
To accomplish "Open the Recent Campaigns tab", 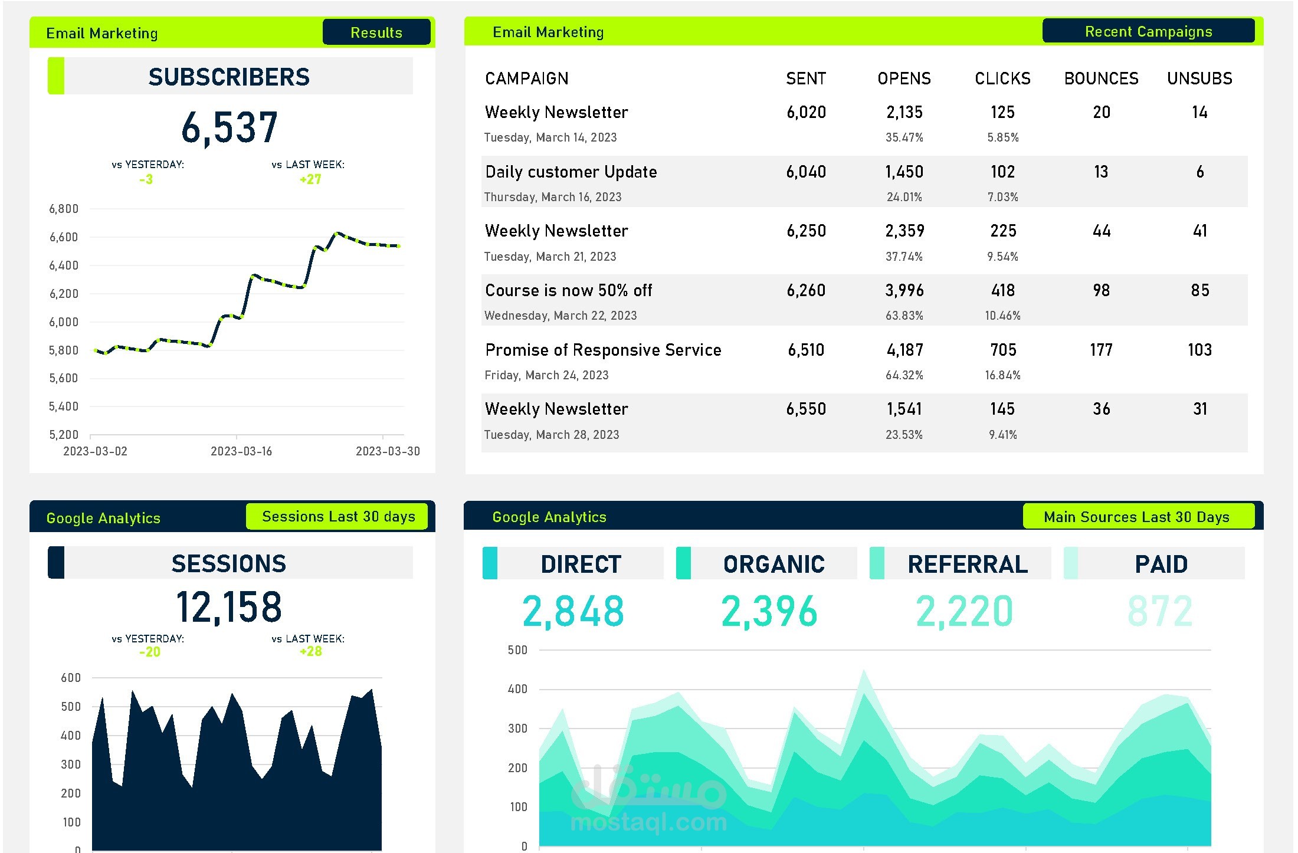I will [1148, 31].
